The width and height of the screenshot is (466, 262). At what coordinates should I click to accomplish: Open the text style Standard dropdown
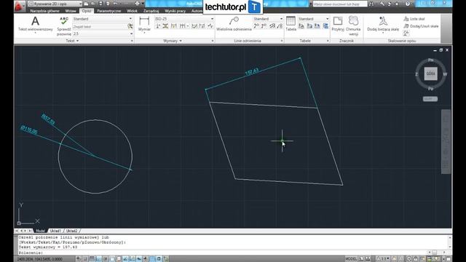tap(103, 19)
